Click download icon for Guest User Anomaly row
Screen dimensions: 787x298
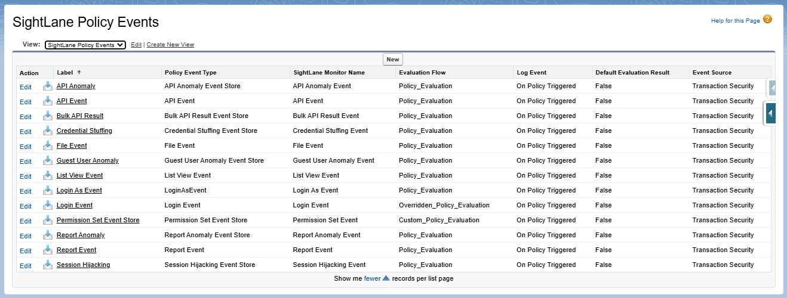47,161
